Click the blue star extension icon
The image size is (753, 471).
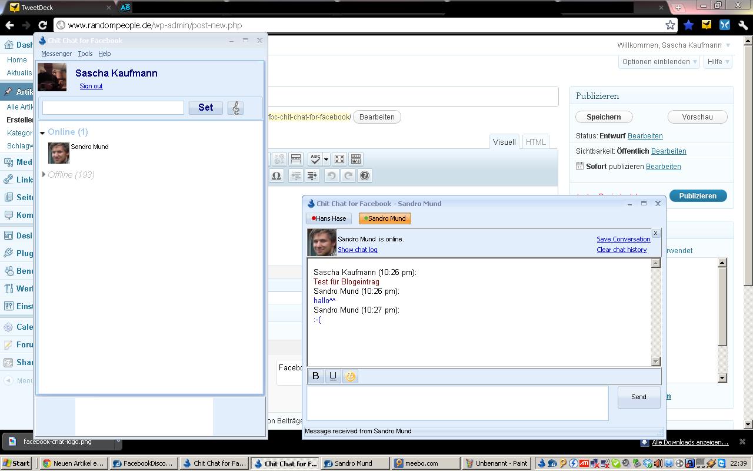pyautogui.click(x=688, y=25)
